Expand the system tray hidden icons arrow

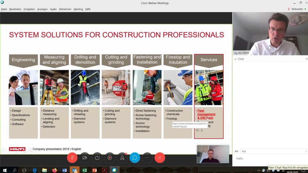(259, 170)
